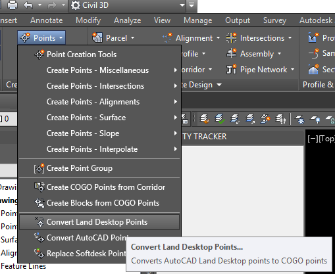
Task: Open the Survey ribbon tab
Action: (274, 20)
